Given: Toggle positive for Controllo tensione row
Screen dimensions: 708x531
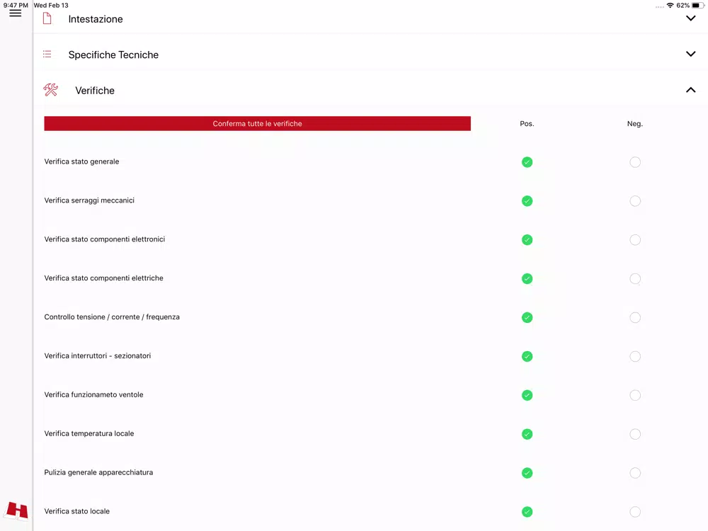Looking at the screenshot, I should click(527, 317).
